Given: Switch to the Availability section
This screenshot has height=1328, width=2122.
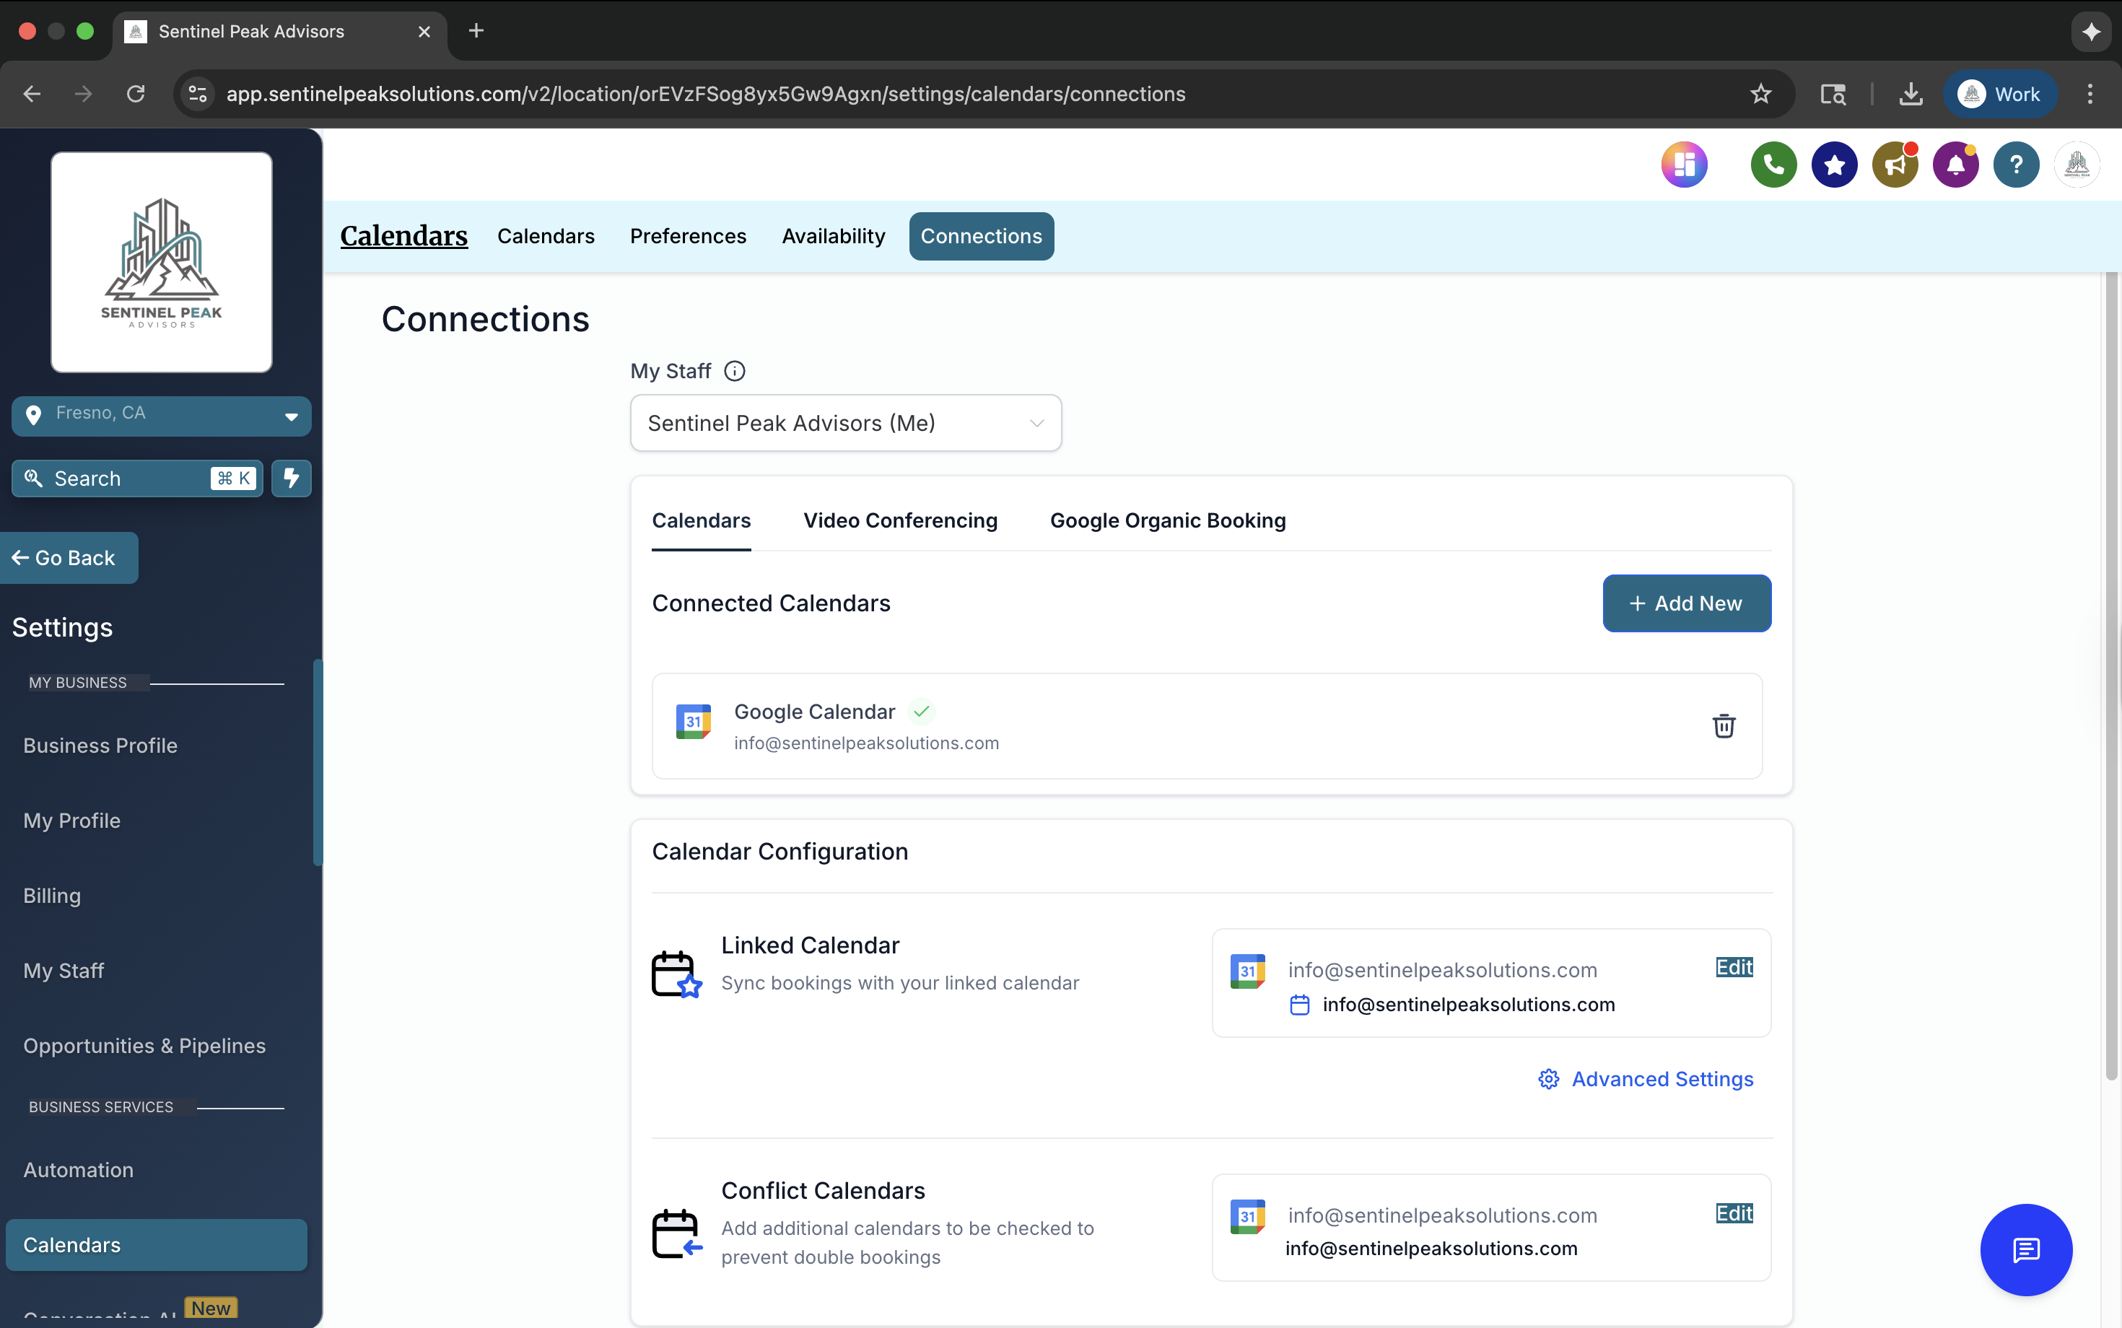Looking at the screenshot, I should [833, 235].
